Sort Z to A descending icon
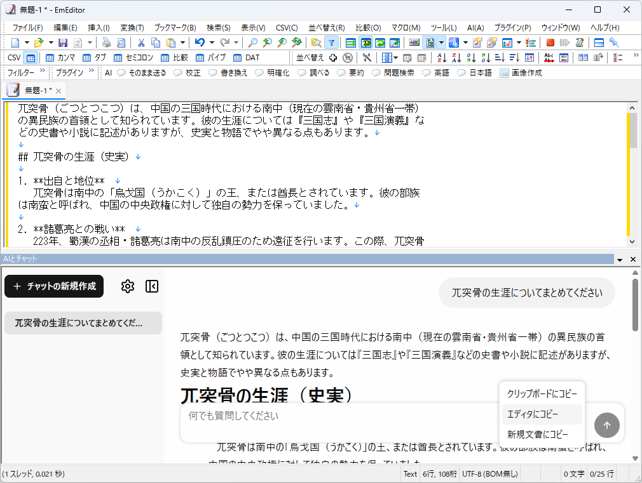The image size is (642, 483). pyautogui.click(x=456, y=58)
